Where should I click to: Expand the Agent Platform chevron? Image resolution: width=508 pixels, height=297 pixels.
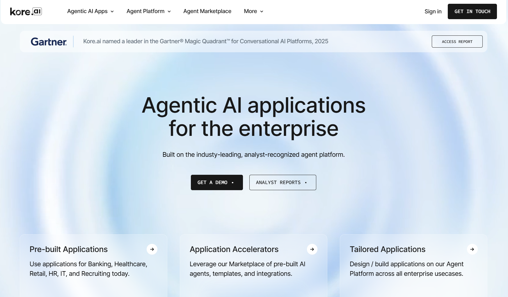[x=169, y=12]
